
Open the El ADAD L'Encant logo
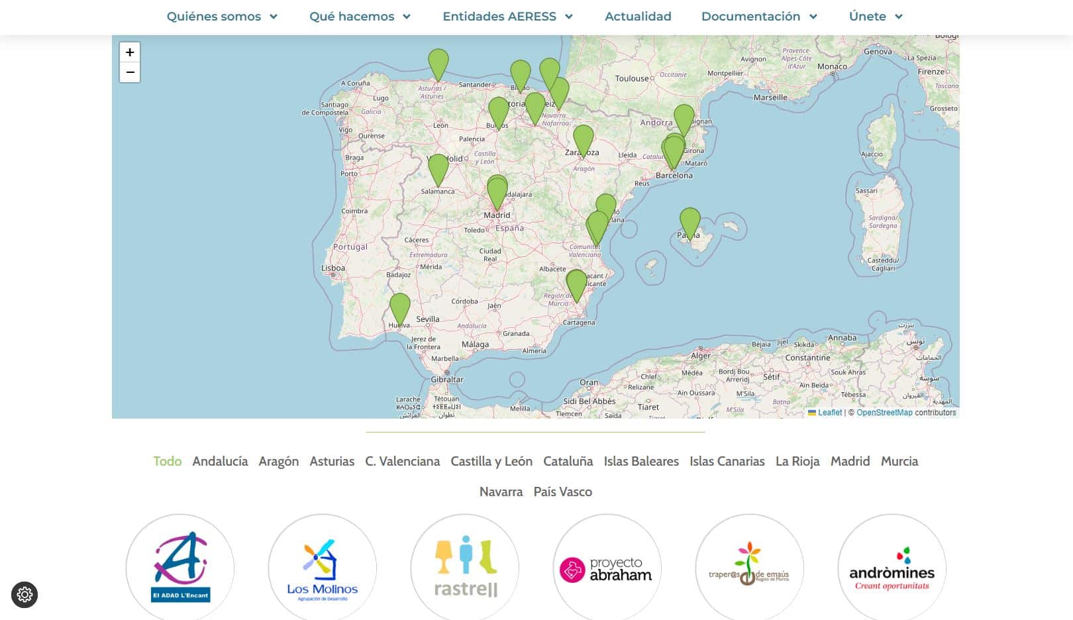pyautogui.click(x=180, y=568)
